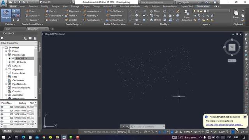
Task: Open the Points creation tool
Action: click(x=32, y=11)
